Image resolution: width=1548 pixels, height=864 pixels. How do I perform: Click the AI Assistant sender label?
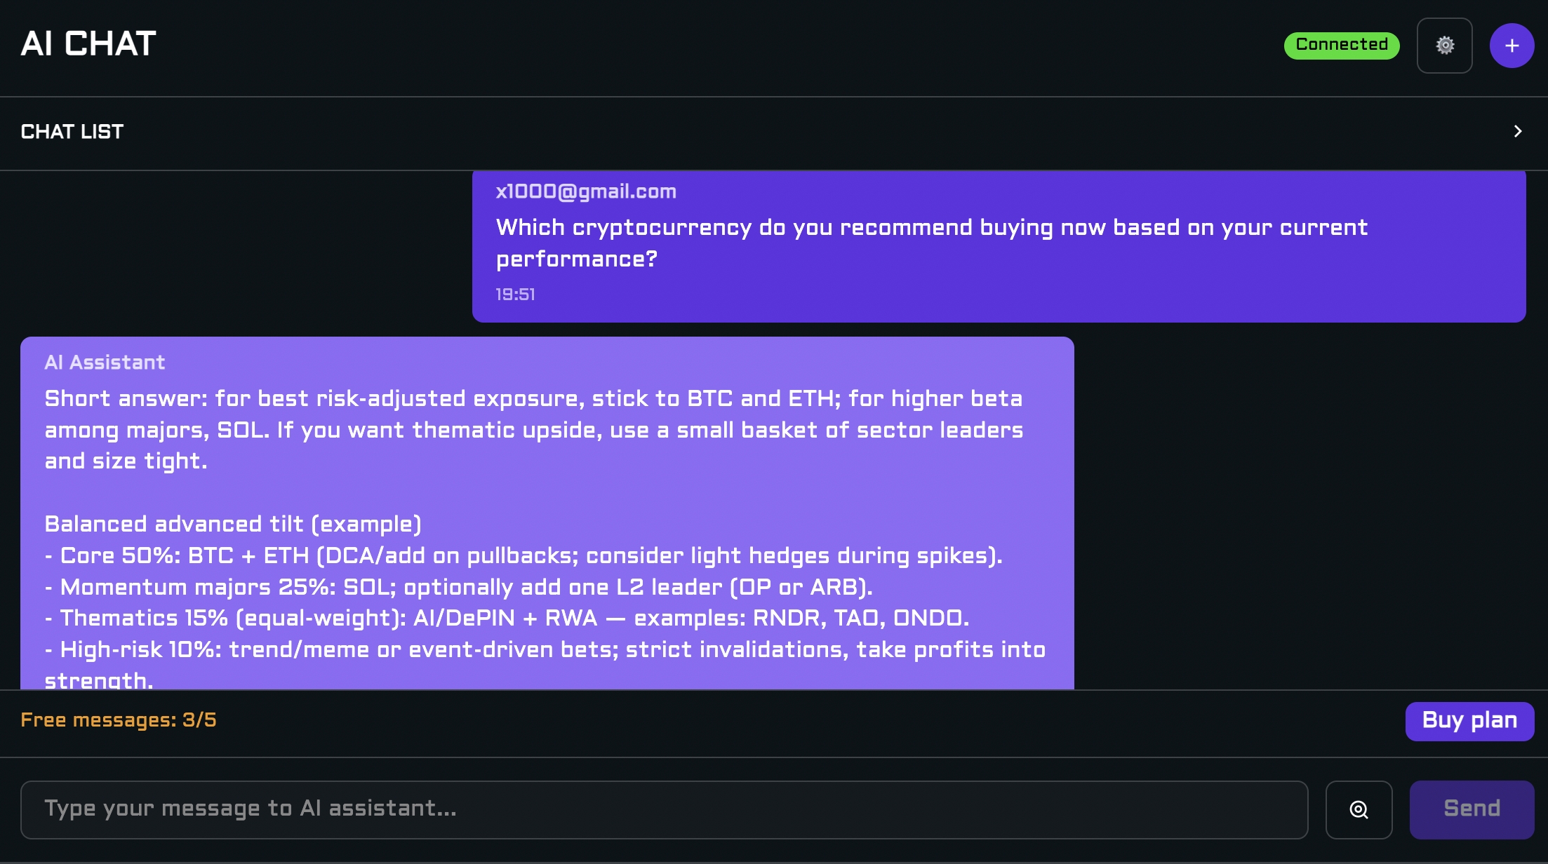click(105, 363)
